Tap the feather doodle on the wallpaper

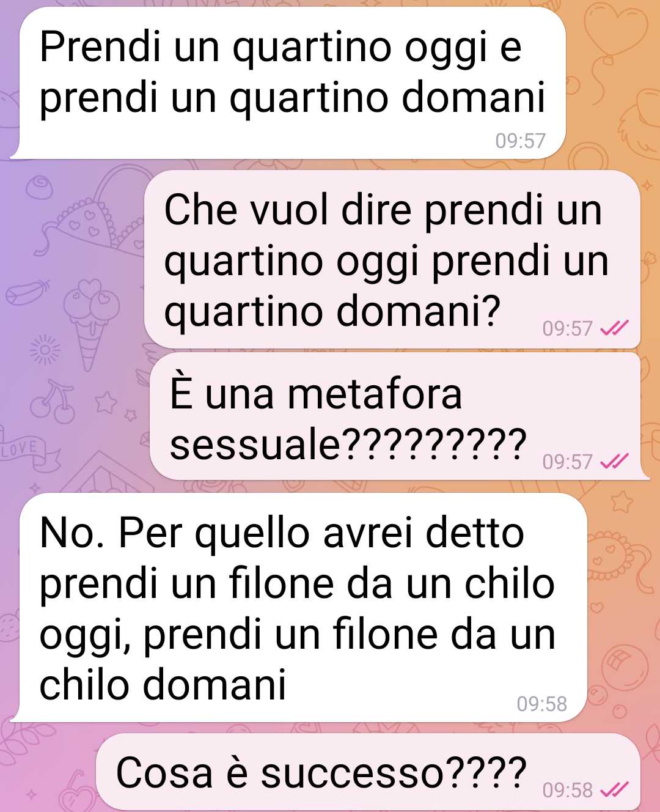pyautogui.click(x=28, y=292)
